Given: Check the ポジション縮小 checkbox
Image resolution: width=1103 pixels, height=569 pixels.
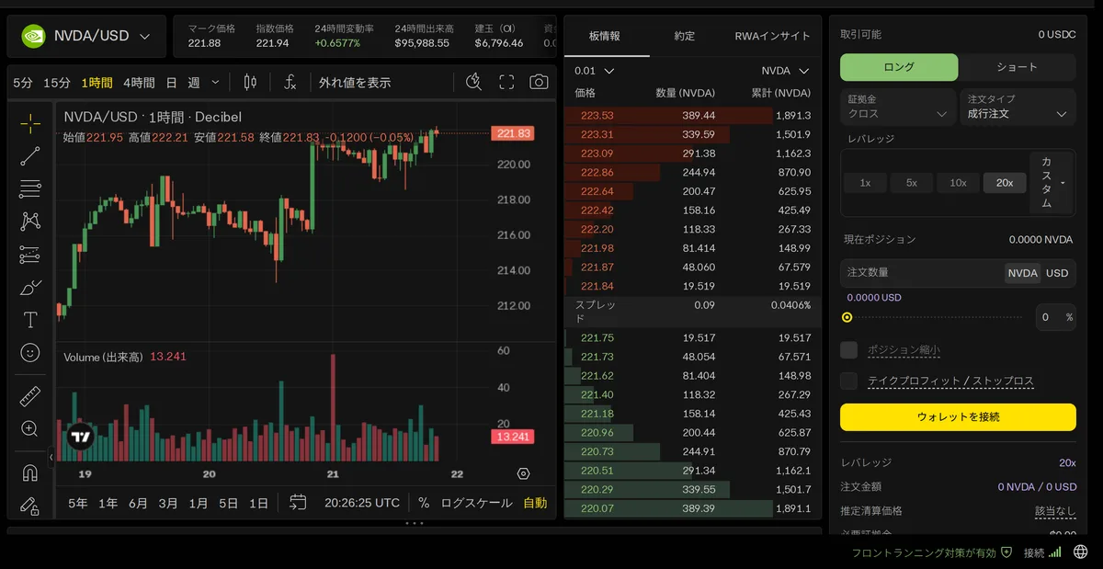Looking at the screenshot, I should (x=848, y=350).
